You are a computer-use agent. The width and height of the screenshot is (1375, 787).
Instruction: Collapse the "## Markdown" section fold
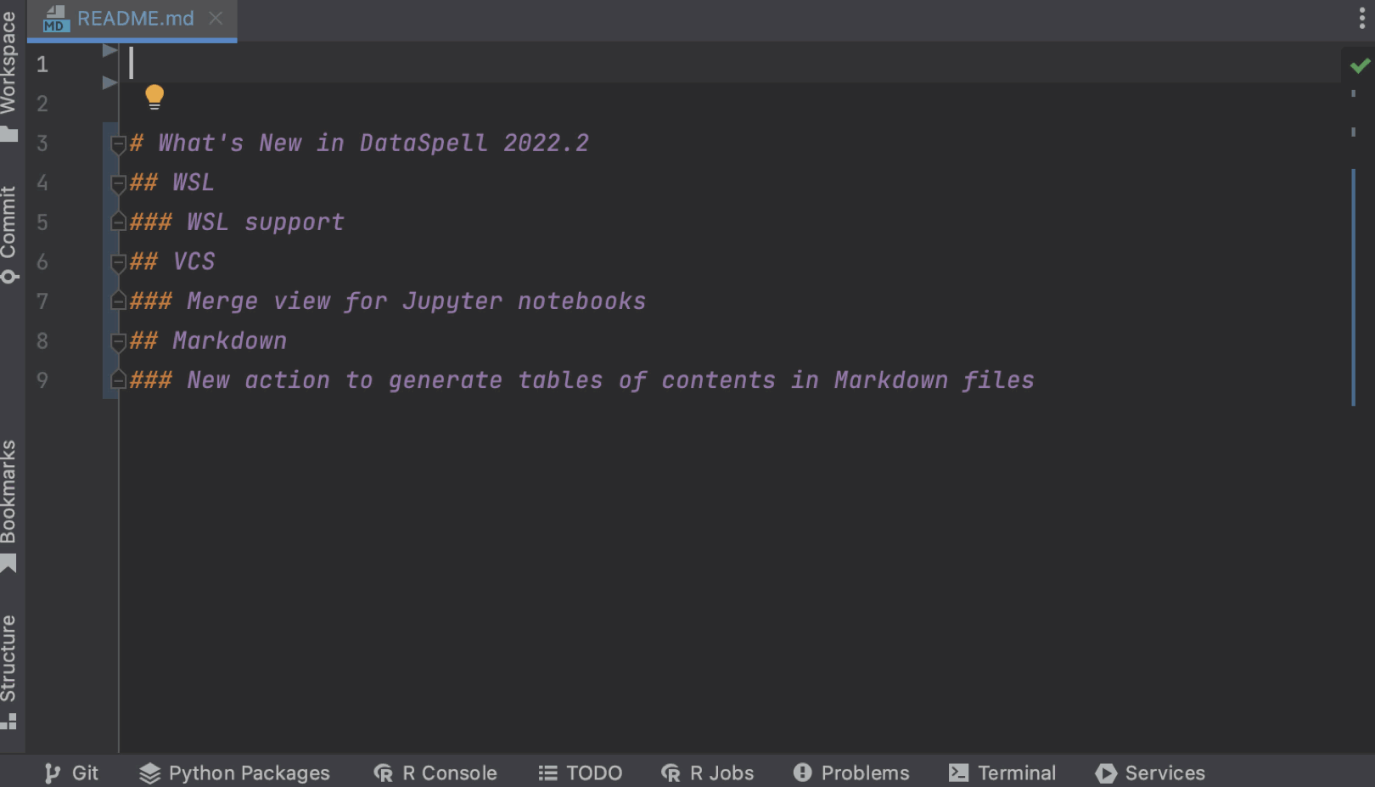[x=119, y=341]
